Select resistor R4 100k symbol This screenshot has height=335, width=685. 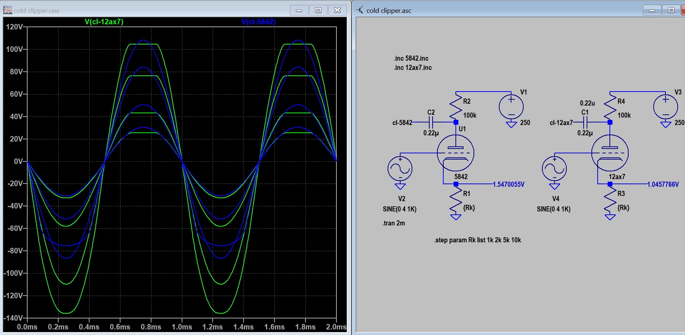click(610, 106)
